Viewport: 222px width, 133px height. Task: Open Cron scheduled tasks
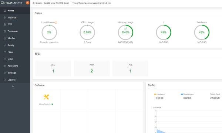[x=15, y=59]
